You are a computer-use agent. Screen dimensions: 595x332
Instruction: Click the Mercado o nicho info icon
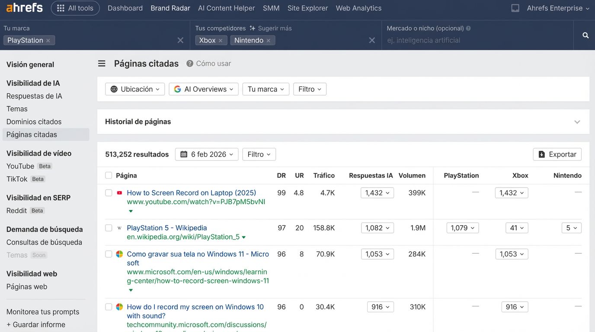tap(468, 29)
